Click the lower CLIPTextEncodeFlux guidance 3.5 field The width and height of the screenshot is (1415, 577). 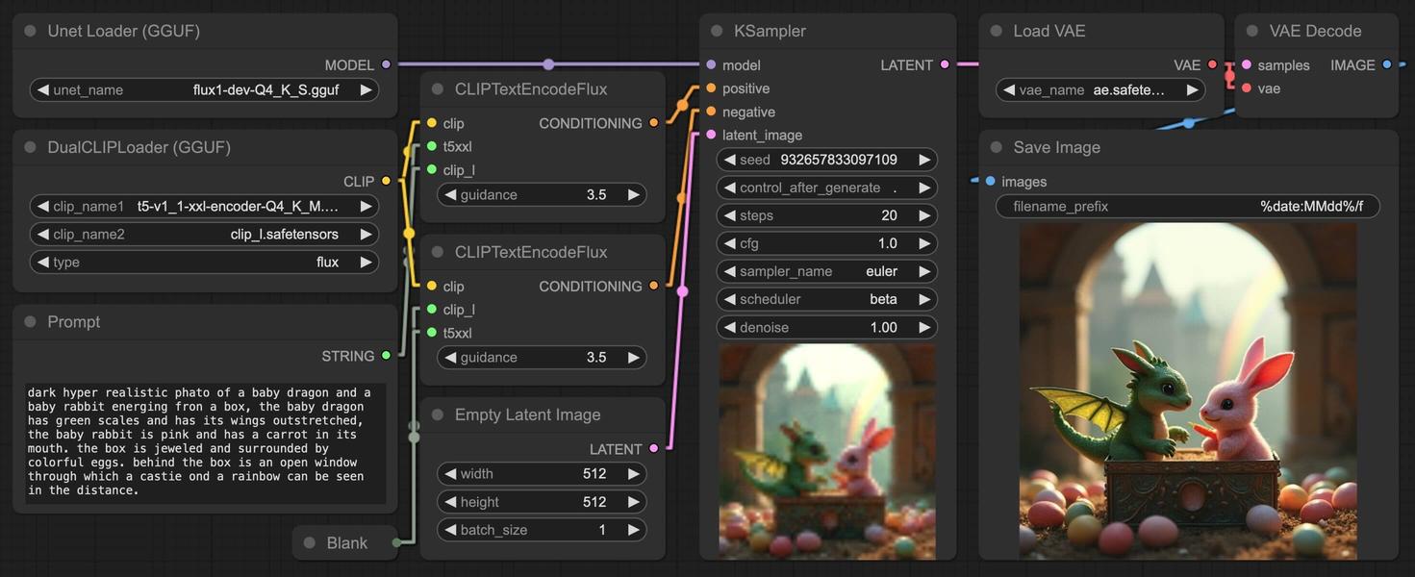(543, 357)
